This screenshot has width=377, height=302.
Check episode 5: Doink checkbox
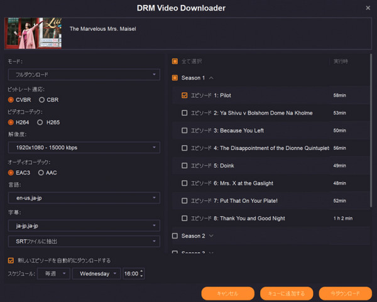tap(184, 166)
